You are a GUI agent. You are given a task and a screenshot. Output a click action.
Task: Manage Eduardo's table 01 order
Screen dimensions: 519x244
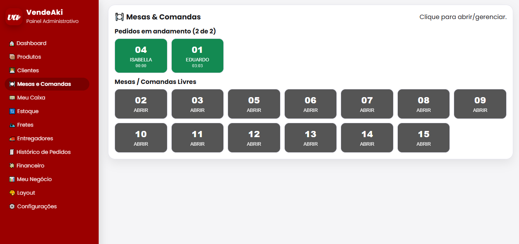tap(197, 56)
